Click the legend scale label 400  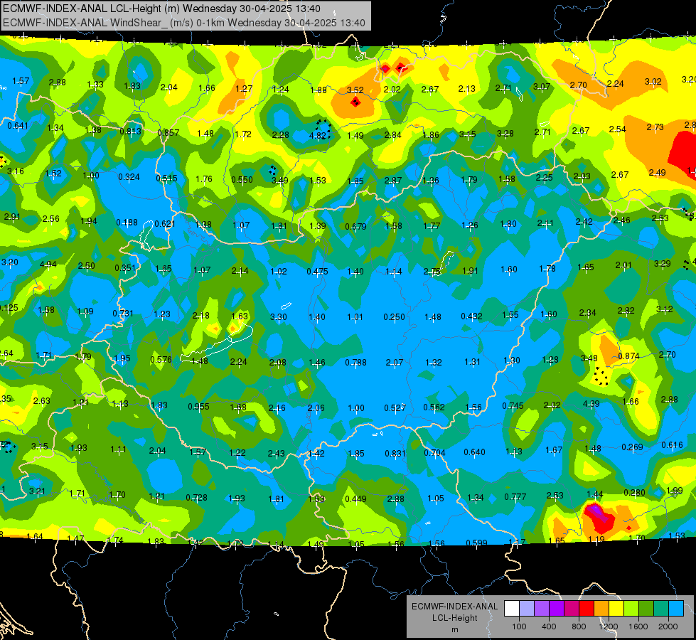(x=549, y=626)
